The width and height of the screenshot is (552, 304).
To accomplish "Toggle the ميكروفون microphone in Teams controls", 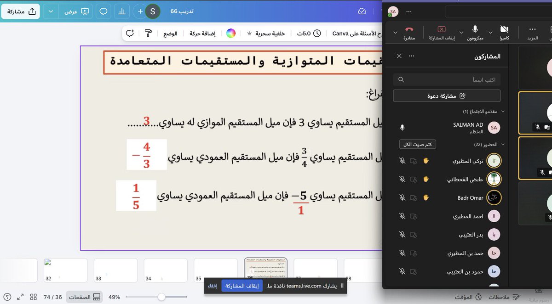I will [x=475, y=28].
